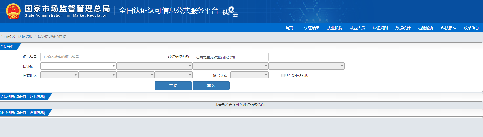This screenshot has width=483, height=137.
Task: Open the third 国家地区 dropdown
Action: tap(135, 75)
